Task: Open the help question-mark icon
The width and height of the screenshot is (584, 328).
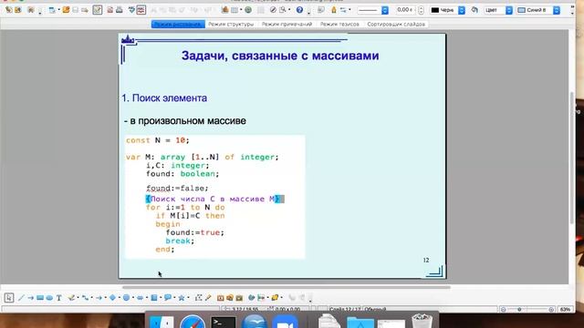Action: [x=299, y=10]
